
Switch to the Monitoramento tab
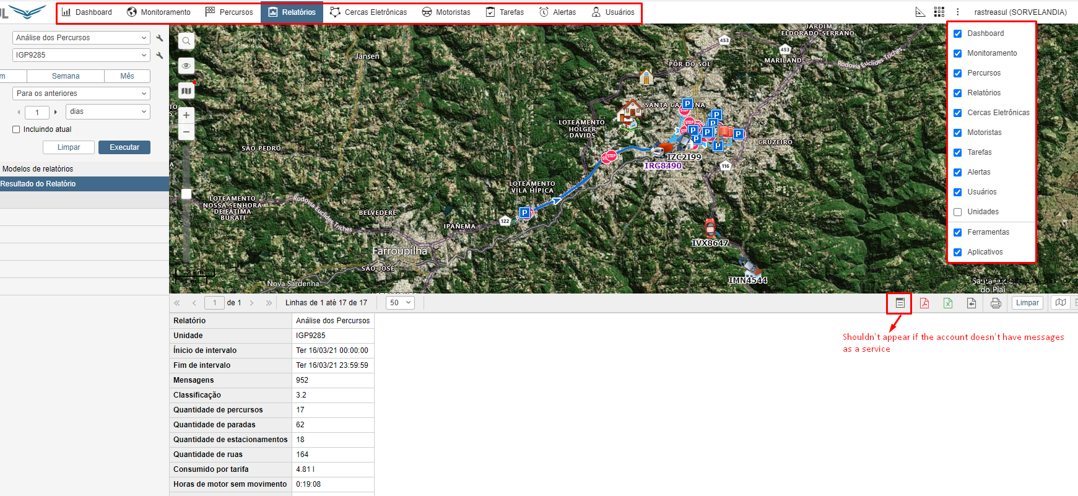click(x=159, y=12)
